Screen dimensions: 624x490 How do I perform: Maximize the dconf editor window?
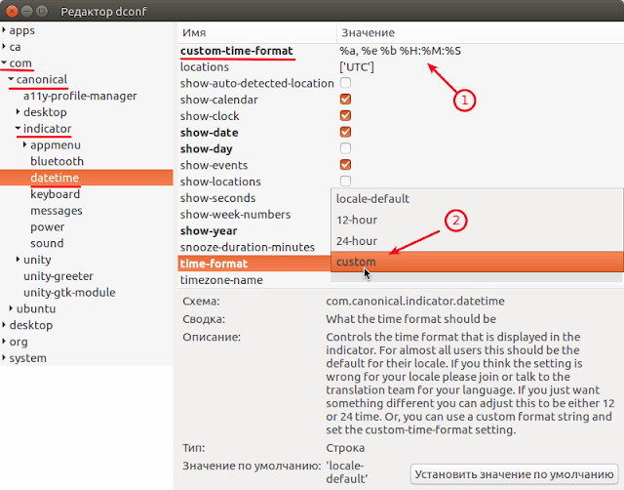click(x=41, y=11)
